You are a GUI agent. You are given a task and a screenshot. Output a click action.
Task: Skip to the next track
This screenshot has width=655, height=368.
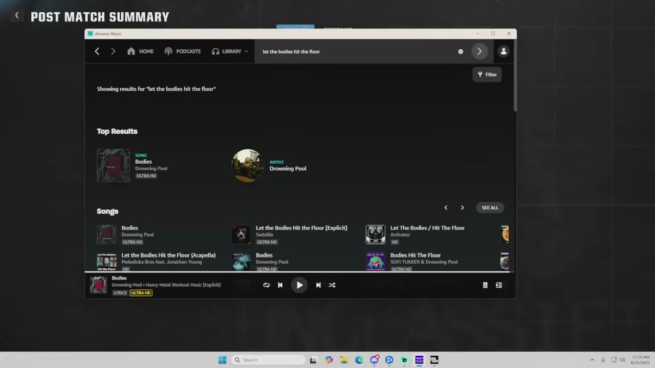318,285
